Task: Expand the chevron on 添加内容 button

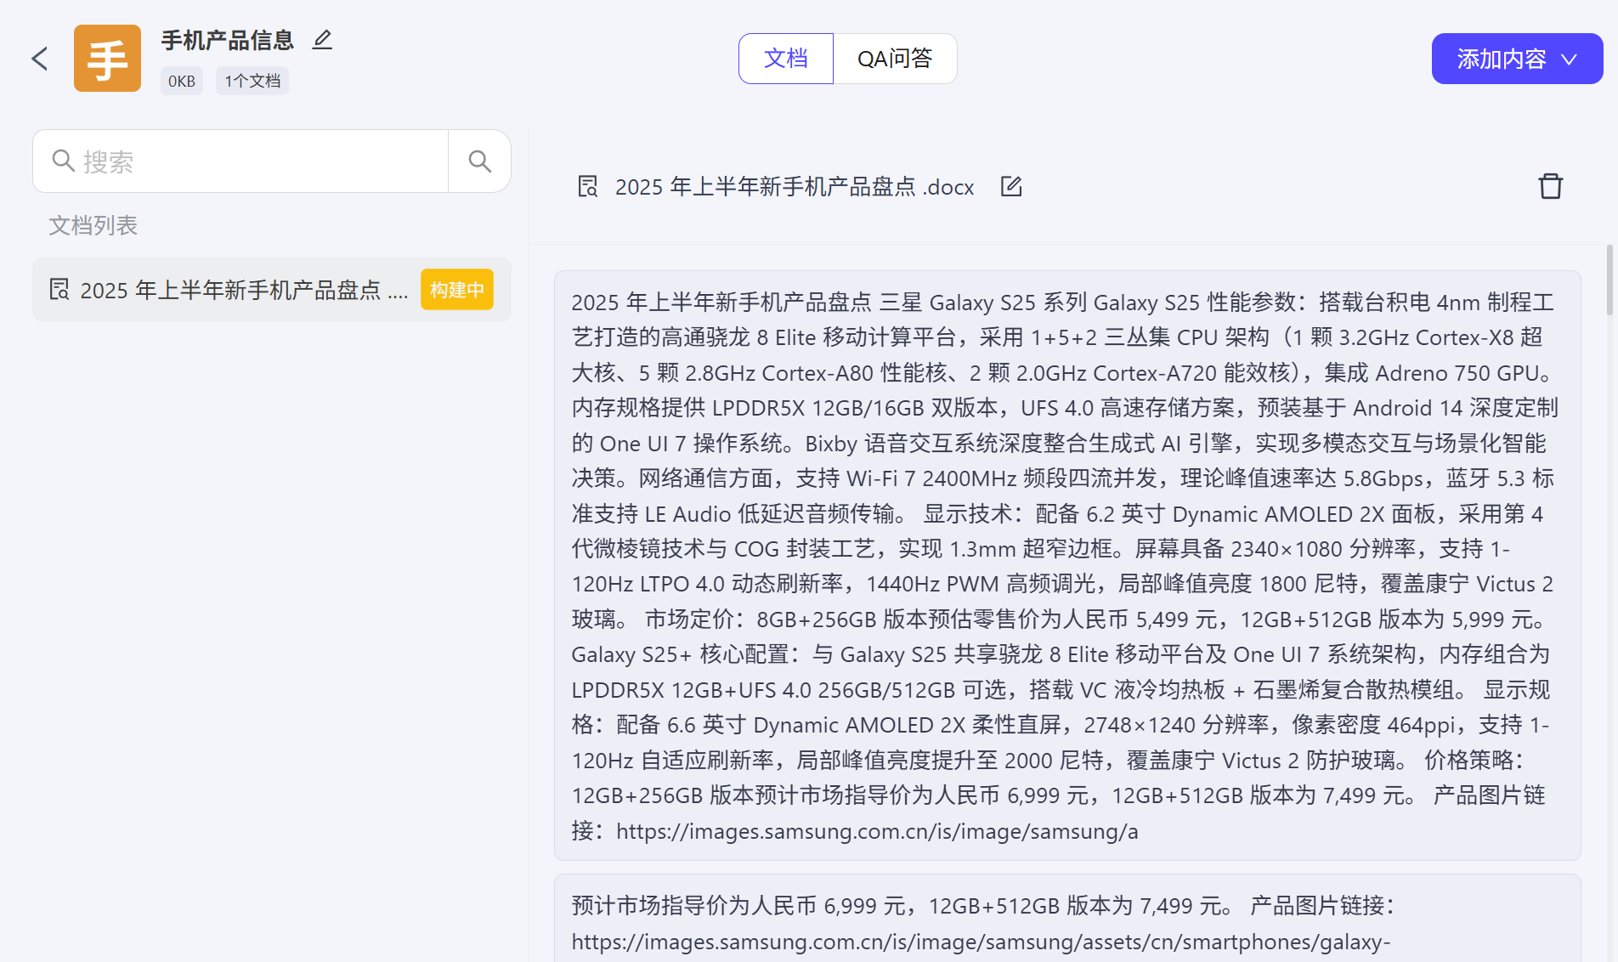Action: (1570, 59)
